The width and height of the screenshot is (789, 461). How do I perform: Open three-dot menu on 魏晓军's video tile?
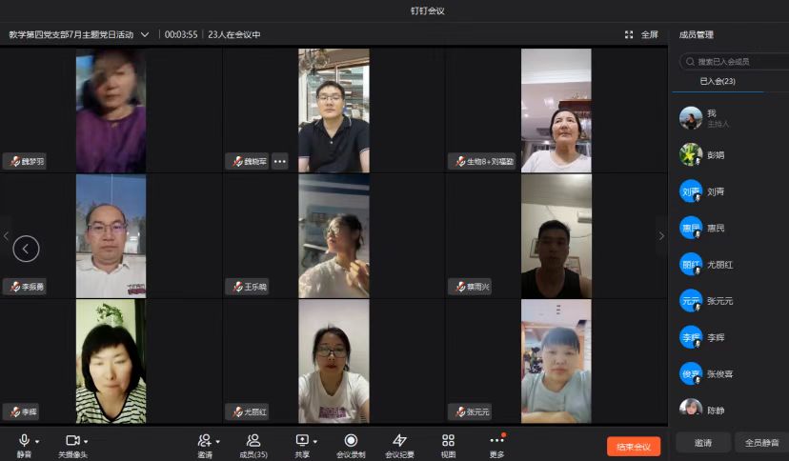pos(279,161)
